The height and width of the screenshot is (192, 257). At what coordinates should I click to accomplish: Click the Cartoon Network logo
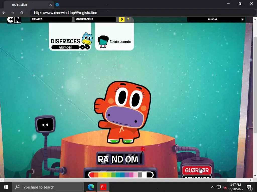[x=14, y=20]
